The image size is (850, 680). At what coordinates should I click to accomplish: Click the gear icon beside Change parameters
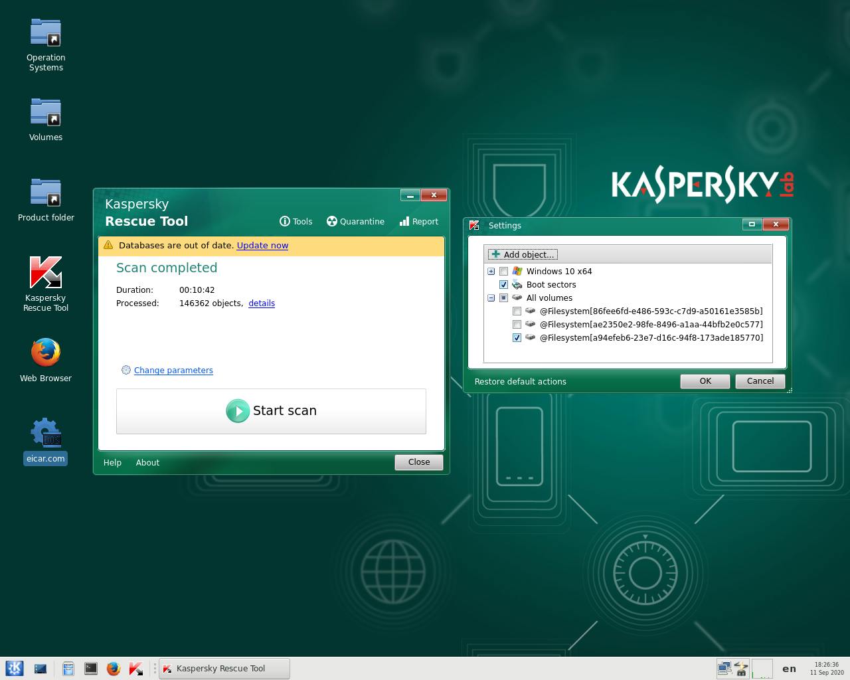(126, 371)
